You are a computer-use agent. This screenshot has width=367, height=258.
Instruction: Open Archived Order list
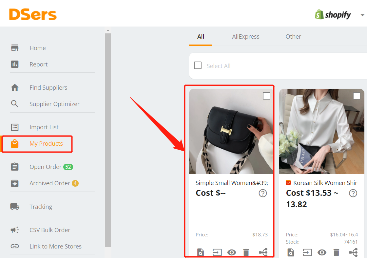(x=49, y=183)
